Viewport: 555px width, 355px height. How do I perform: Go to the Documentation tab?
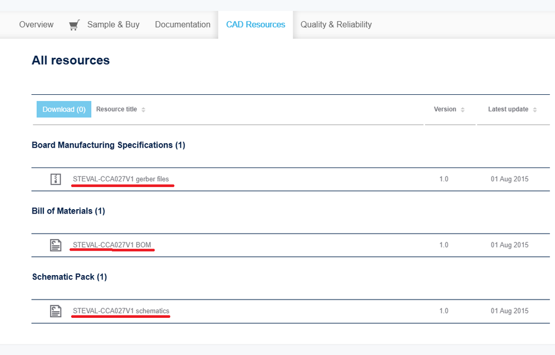[182, 24]
